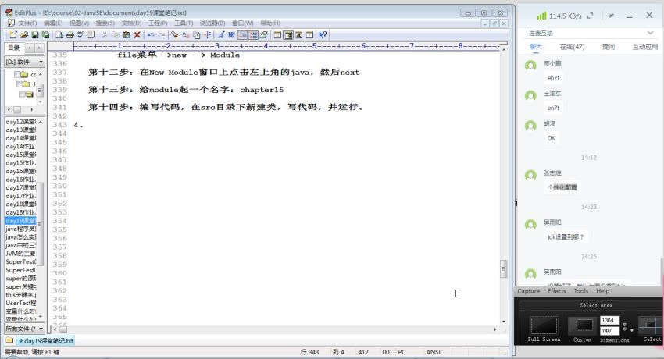This screenshot has height=359, width=664.
Task: Choose the Full Screen capture button
Action: click(x=543, y=326)
